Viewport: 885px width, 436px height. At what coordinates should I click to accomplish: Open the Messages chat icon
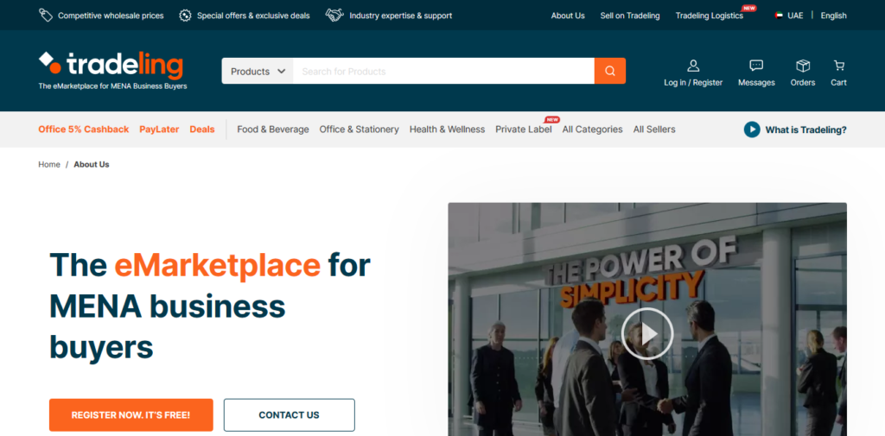756,66
